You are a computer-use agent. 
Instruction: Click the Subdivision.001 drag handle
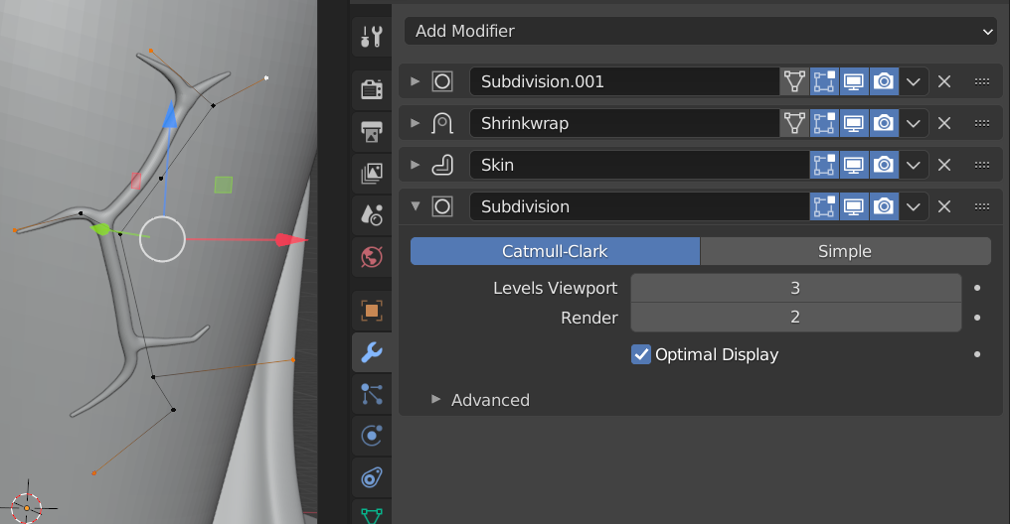981,81
